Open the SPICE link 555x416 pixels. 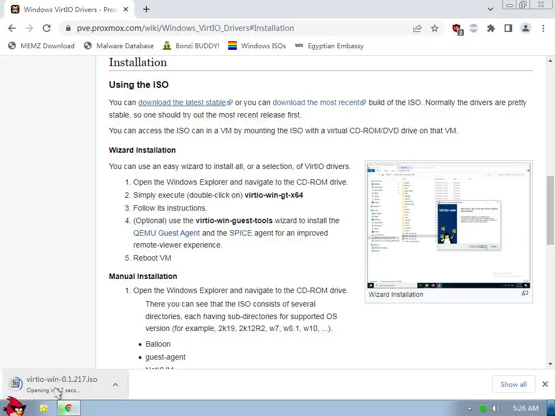coord(241,233)
